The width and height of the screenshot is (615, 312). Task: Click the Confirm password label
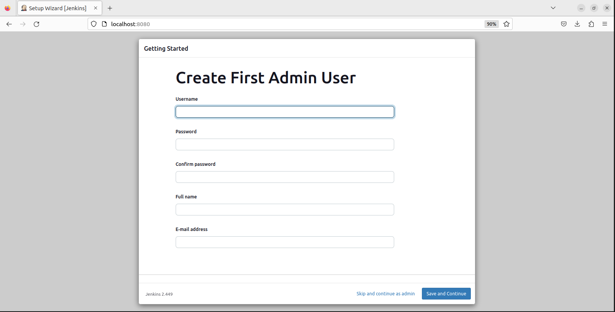(195, 164)
